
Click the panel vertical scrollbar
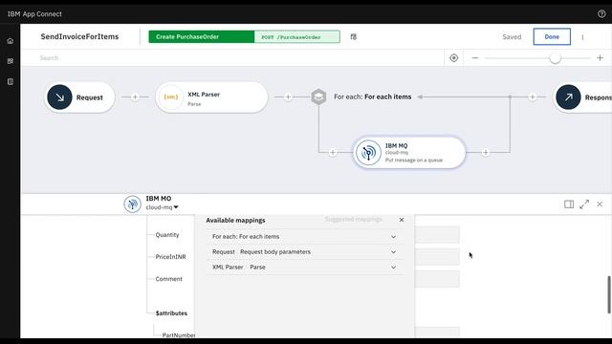point(609,294)
